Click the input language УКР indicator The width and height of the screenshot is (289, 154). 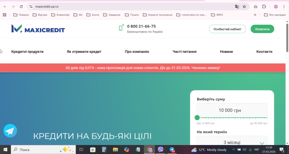pos(257,150)
